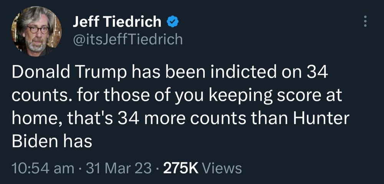The width and height of the screenshot is (384, 184).
Task: Click the 10:54 am timestamp
Action: pyautogui.click(x=36, y=168)
